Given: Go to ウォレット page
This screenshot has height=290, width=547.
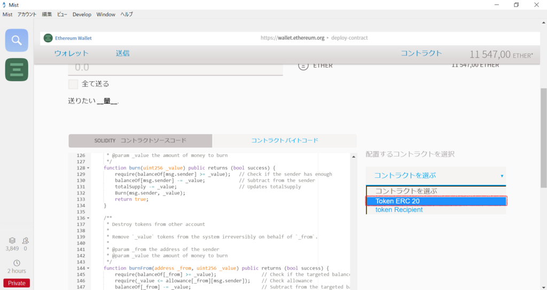Looking at the screenshot, I should click(71, 53).
